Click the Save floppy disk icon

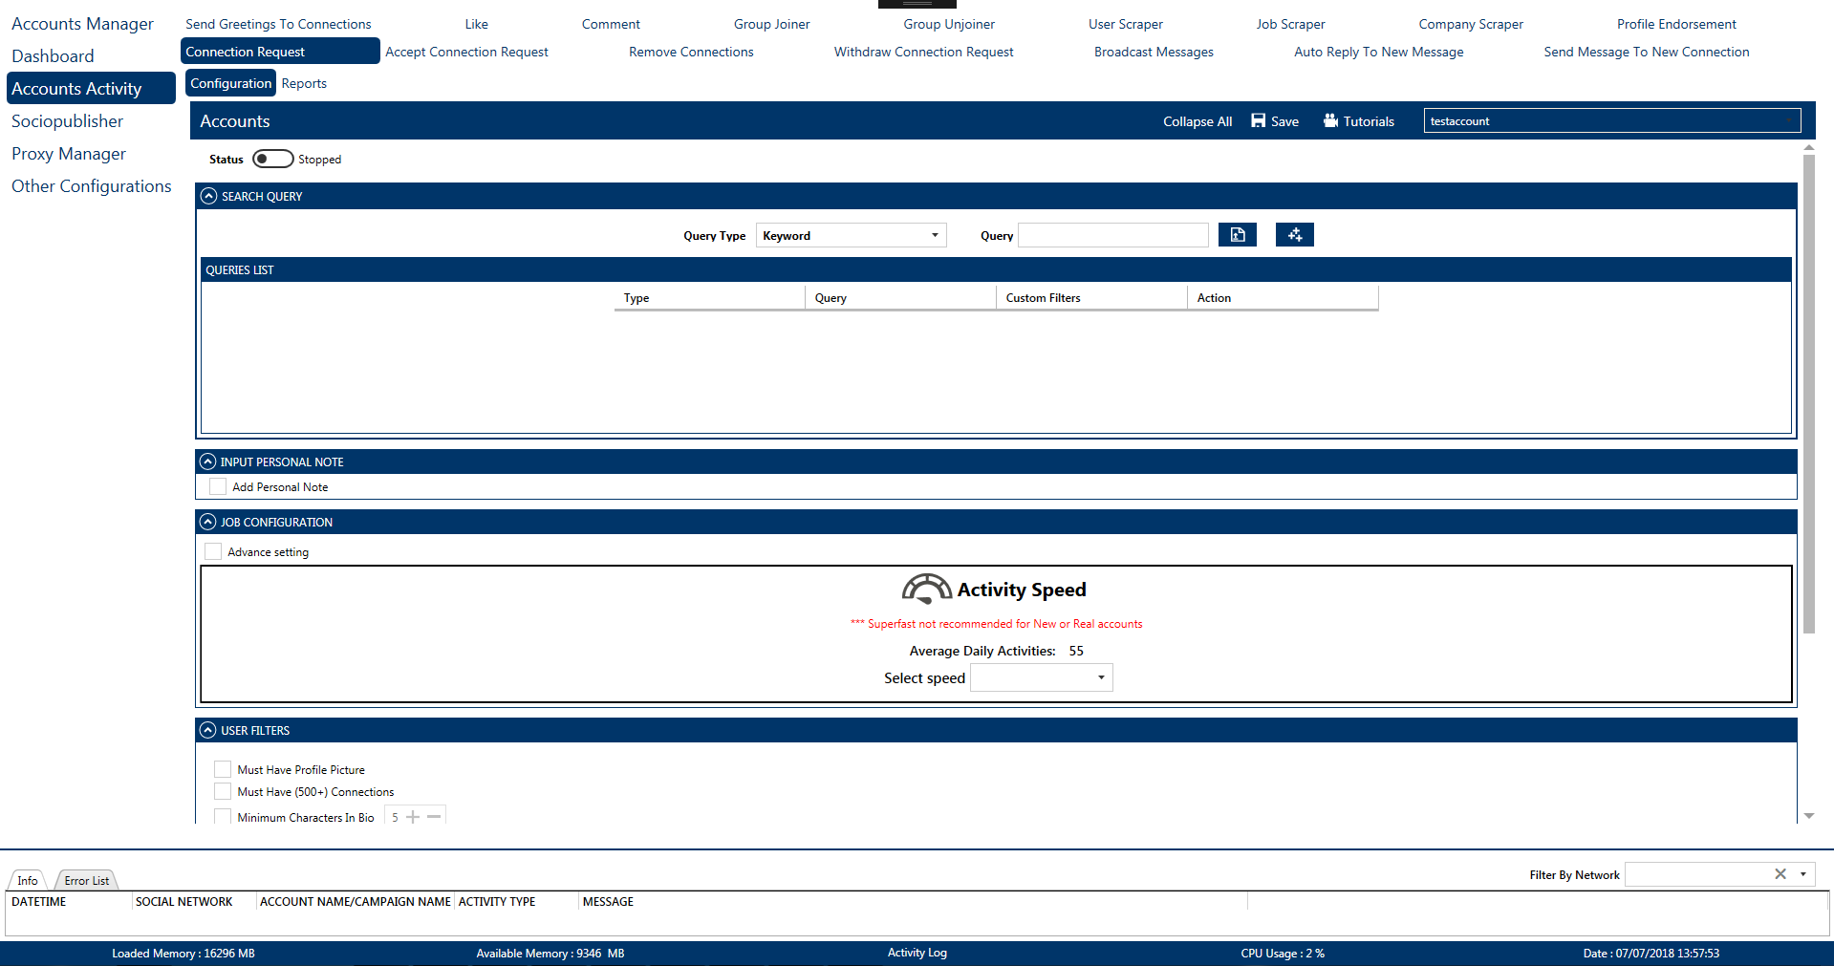tap(1258, 121)
